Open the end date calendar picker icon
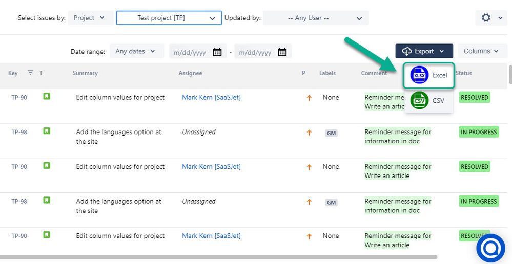The image size is (512, 264). (x=282, y=52)
